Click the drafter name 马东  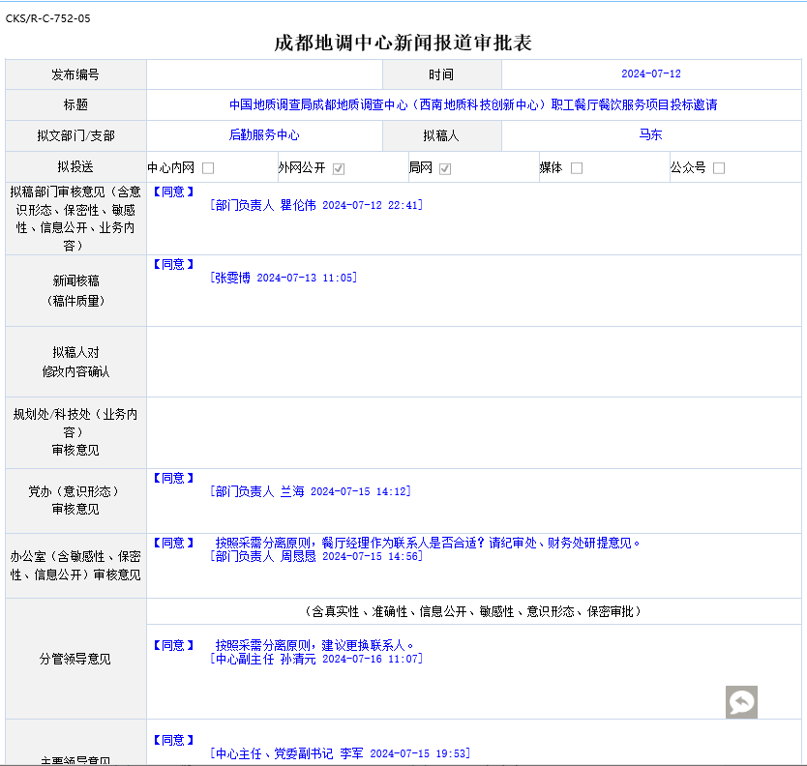(650, 135)
